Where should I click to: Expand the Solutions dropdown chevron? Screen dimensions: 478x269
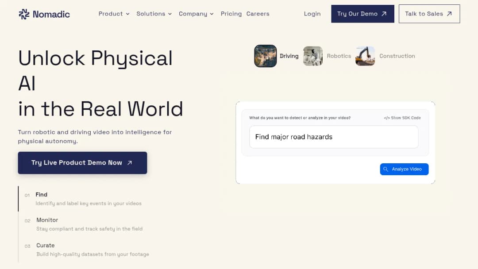[170, 14]
